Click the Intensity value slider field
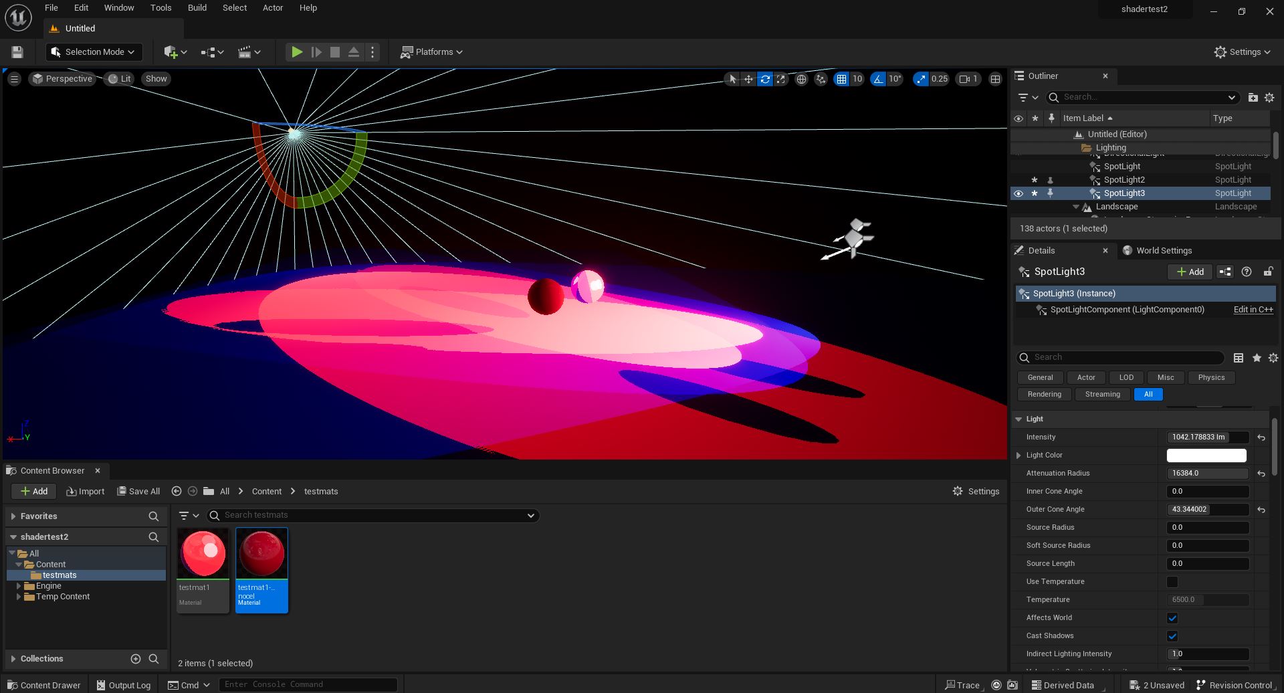Viewport: 1284px width, 693px height. (x=1208, y=437)
